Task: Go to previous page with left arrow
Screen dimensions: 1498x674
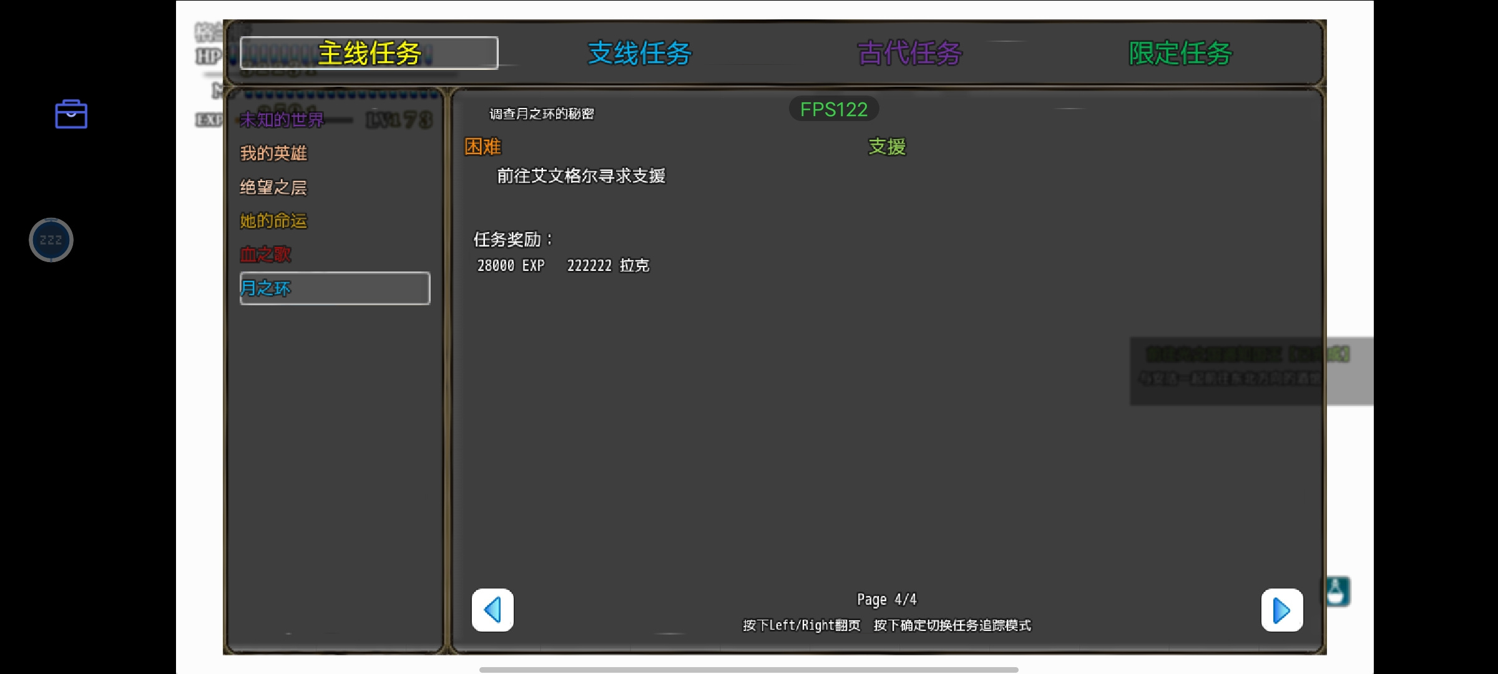Action: point(492,610)
